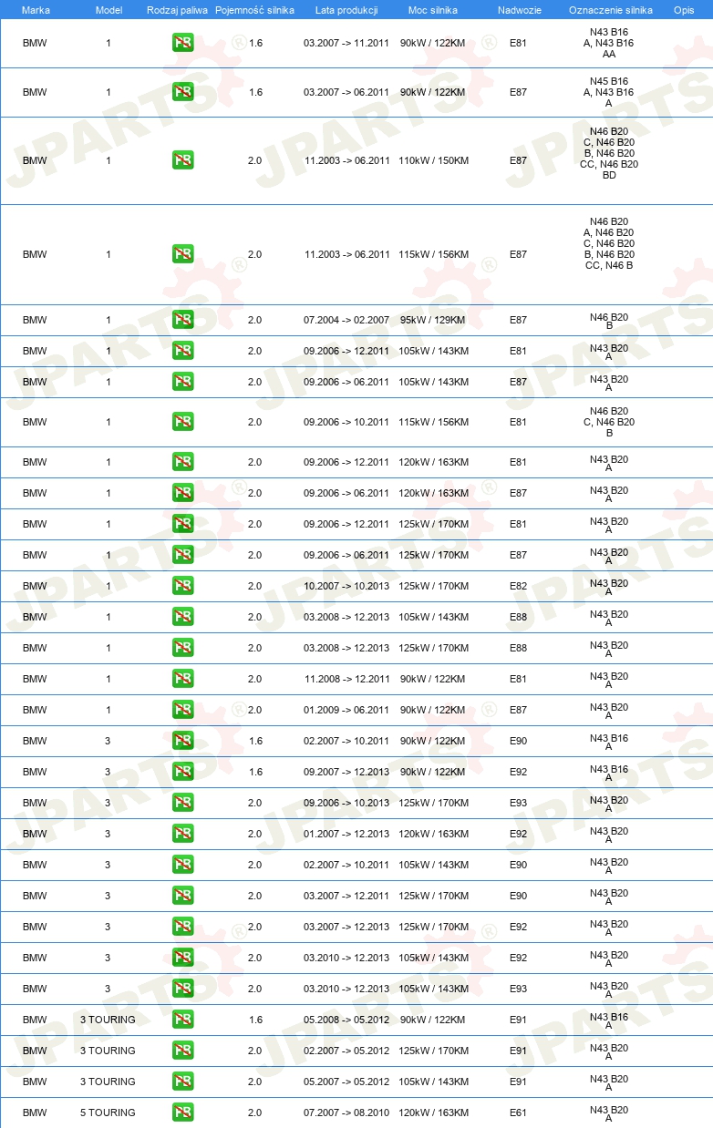Click the petrol icon in row 09.2006 -> 10.2013

pyautogui.click(x=182, y=803)
